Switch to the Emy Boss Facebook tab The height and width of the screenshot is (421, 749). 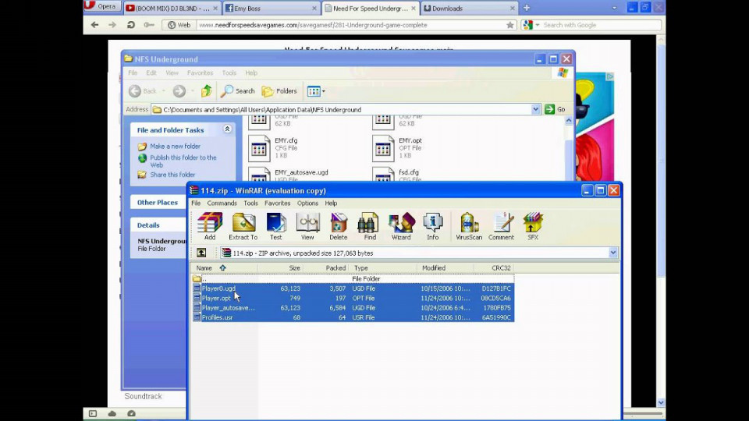271,8
